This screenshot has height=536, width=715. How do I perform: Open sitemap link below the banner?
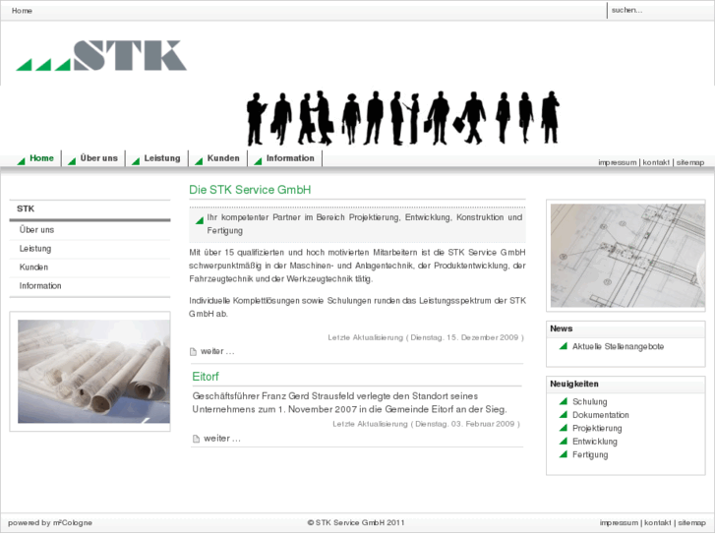[x=689, y=162]
